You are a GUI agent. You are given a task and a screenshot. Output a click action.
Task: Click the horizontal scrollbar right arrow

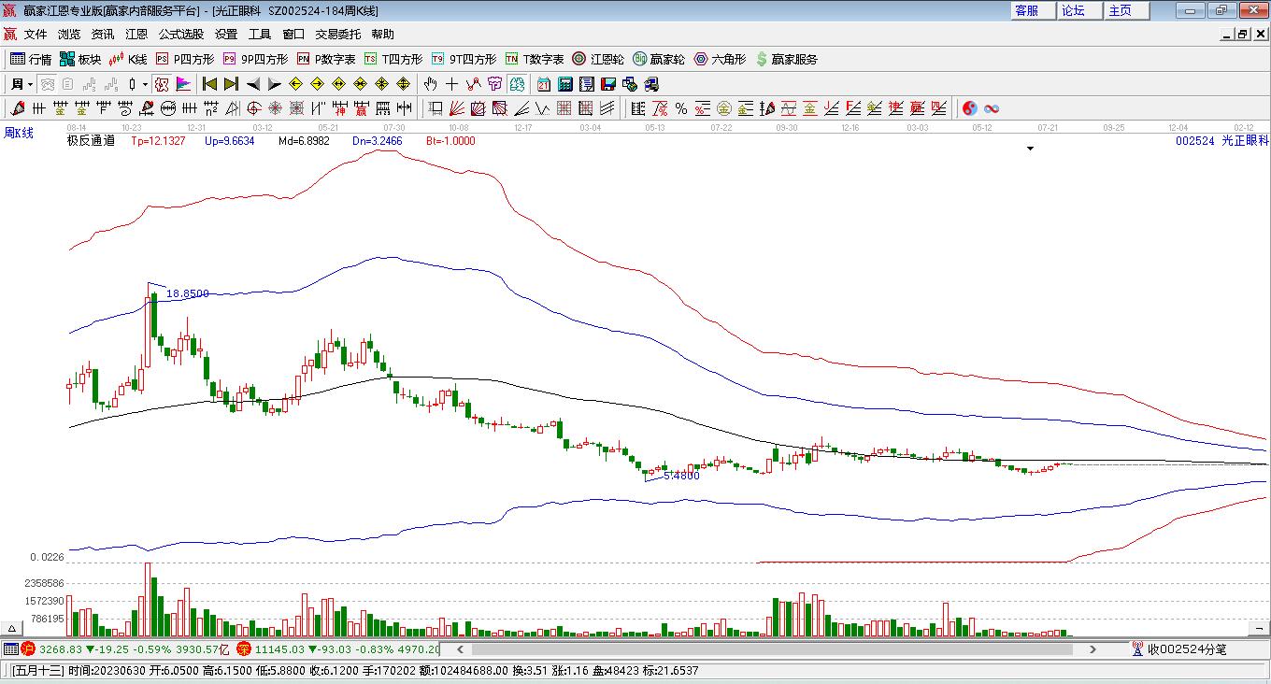tap(1092, 648)
